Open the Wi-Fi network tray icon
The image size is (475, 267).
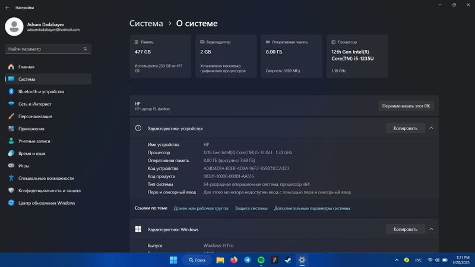[430, 260]
